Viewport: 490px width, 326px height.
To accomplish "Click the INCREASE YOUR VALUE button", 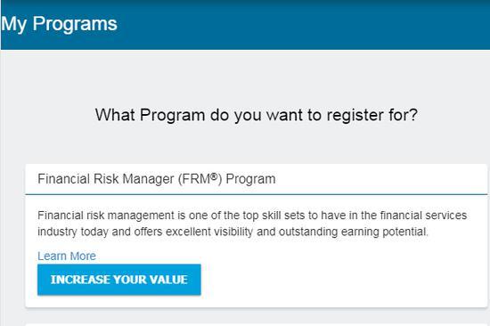I will (119, 280).
